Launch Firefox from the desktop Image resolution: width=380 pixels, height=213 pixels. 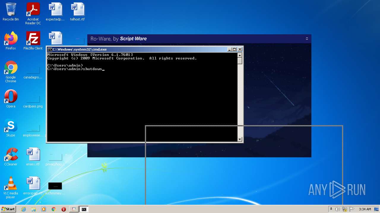tap(11, 41)
